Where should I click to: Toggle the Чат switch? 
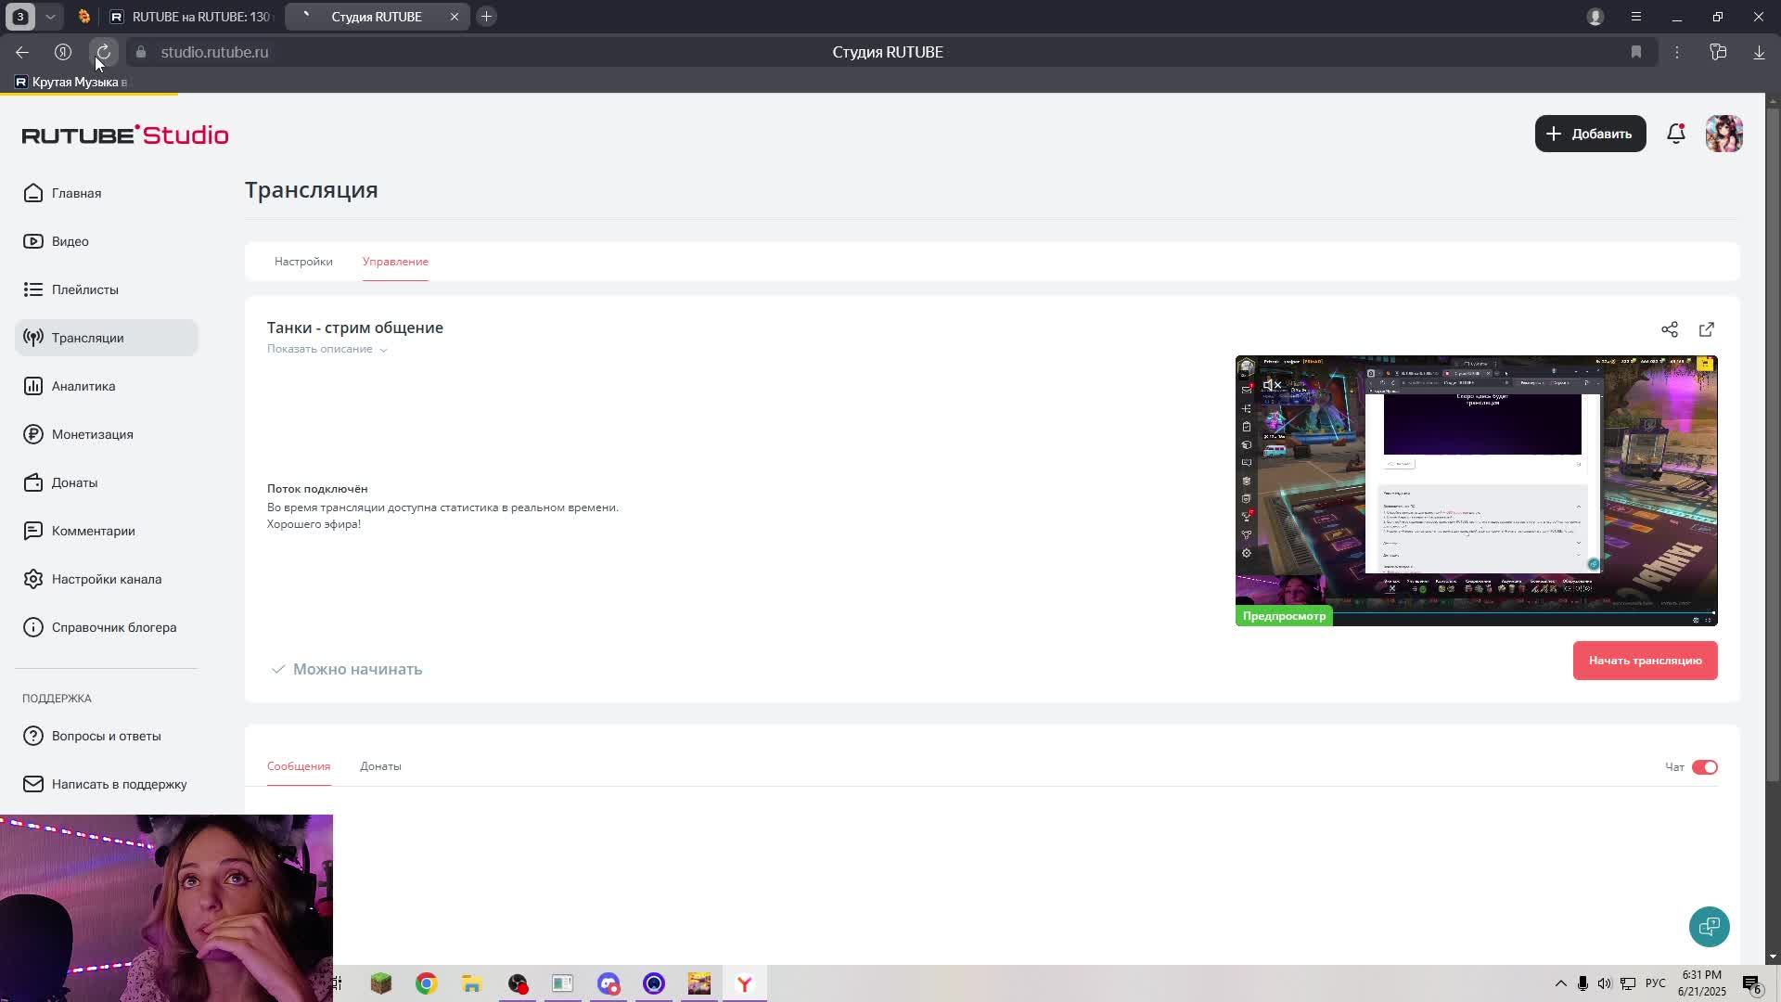[1705, 767]
